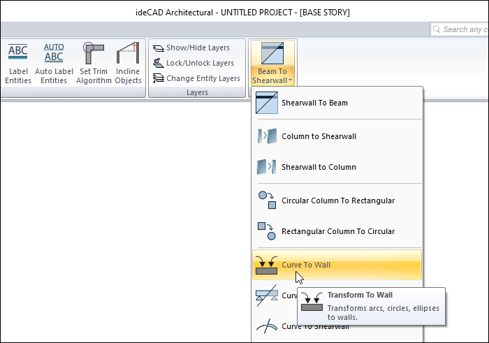Screen dimensions: 489x343
Task: Select the Set Trim Algorithm tool
Action: [x=94, y=53]
